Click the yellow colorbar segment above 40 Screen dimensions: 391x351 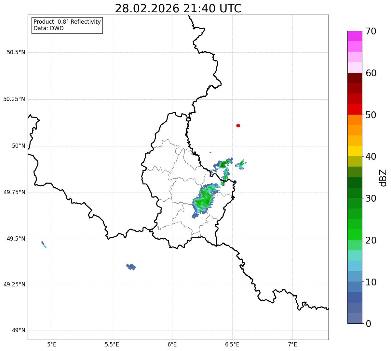[355, 151]
